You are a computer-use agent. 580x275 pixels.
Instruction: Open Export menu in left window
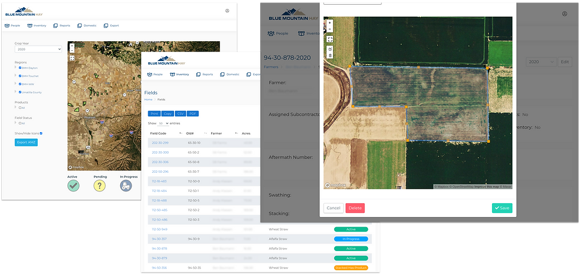(111, 26)
